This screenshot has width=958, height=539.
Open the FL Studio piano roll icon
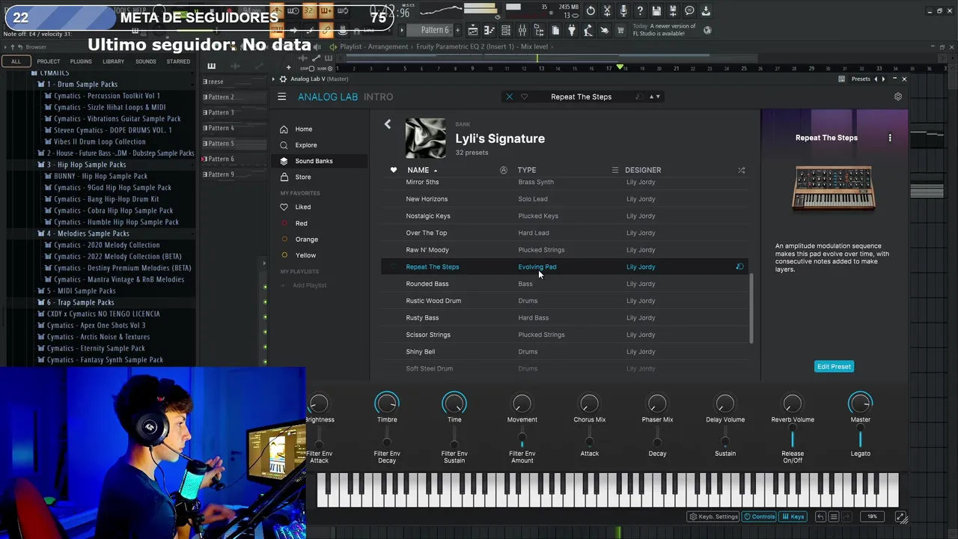(489, 30)
